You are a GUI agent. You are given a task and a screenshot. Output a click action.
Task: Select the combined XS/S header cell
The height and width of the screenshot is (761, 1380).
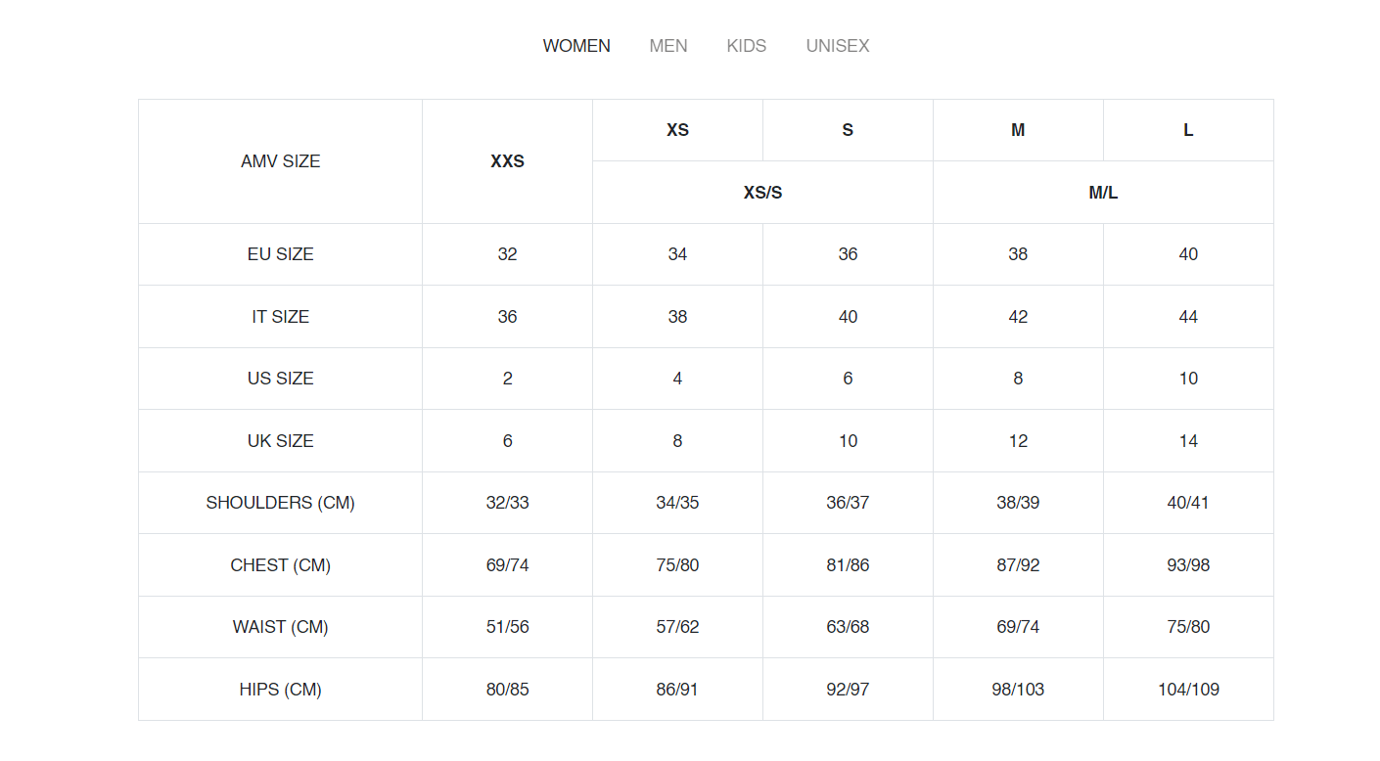(x=762, y=193)
